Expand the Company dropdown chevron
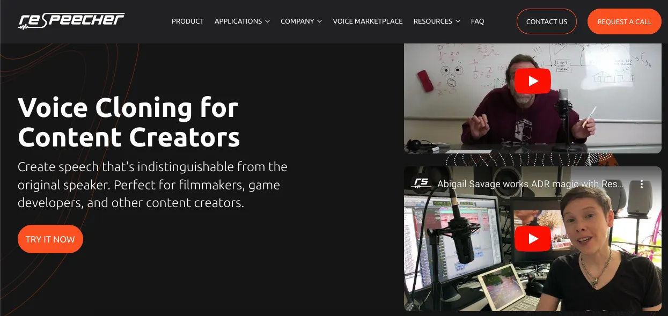Image resolution: width=668 pixels, height=316 pixels. click(x=319, y=21)
